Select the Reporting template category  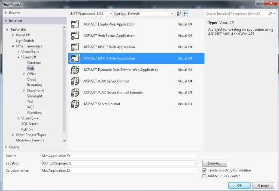pos(34,85)
